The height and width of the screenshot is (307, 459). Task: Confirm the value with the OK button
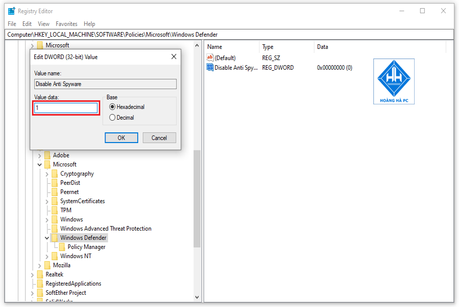click(x=121, y=138)
